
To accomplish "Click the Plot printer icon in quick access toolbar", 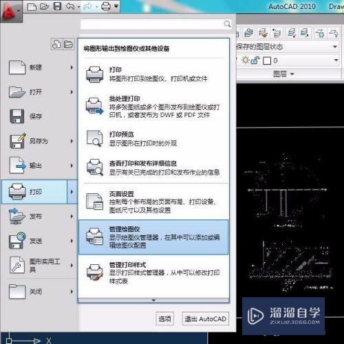I will (x=106, y=6).
